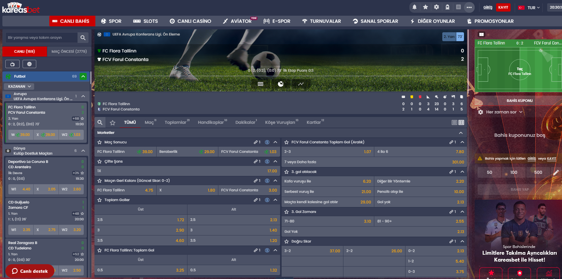Open the SLOTS menu item

click(x=146, y=21)
